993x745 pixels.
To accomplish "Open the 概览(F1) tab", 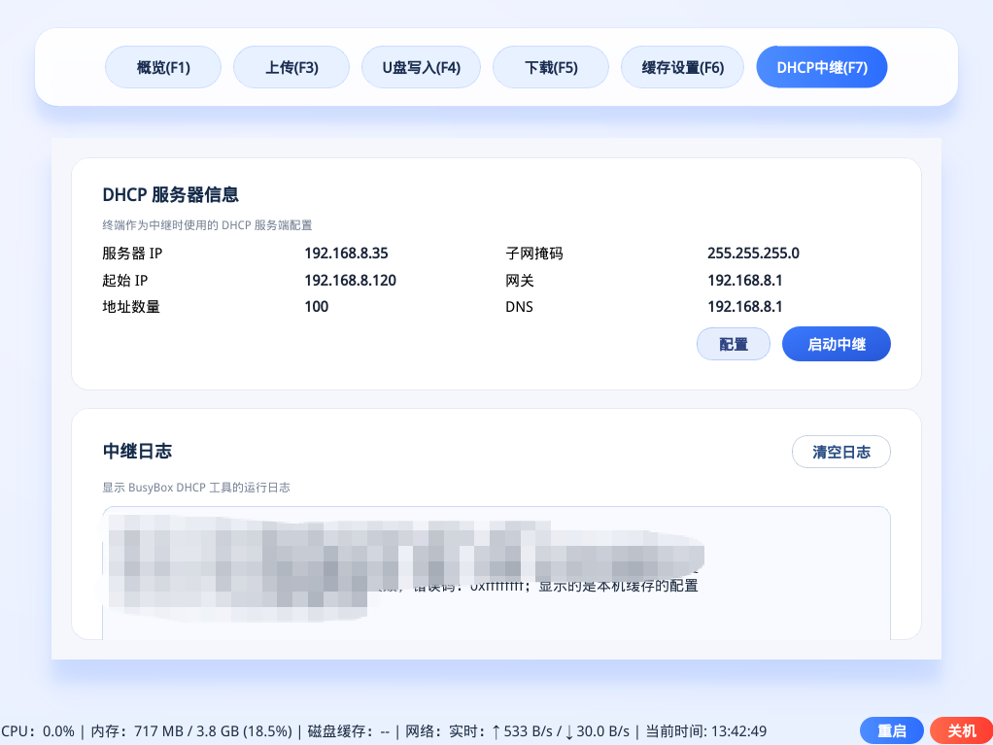I will click(x=163, y=68).
